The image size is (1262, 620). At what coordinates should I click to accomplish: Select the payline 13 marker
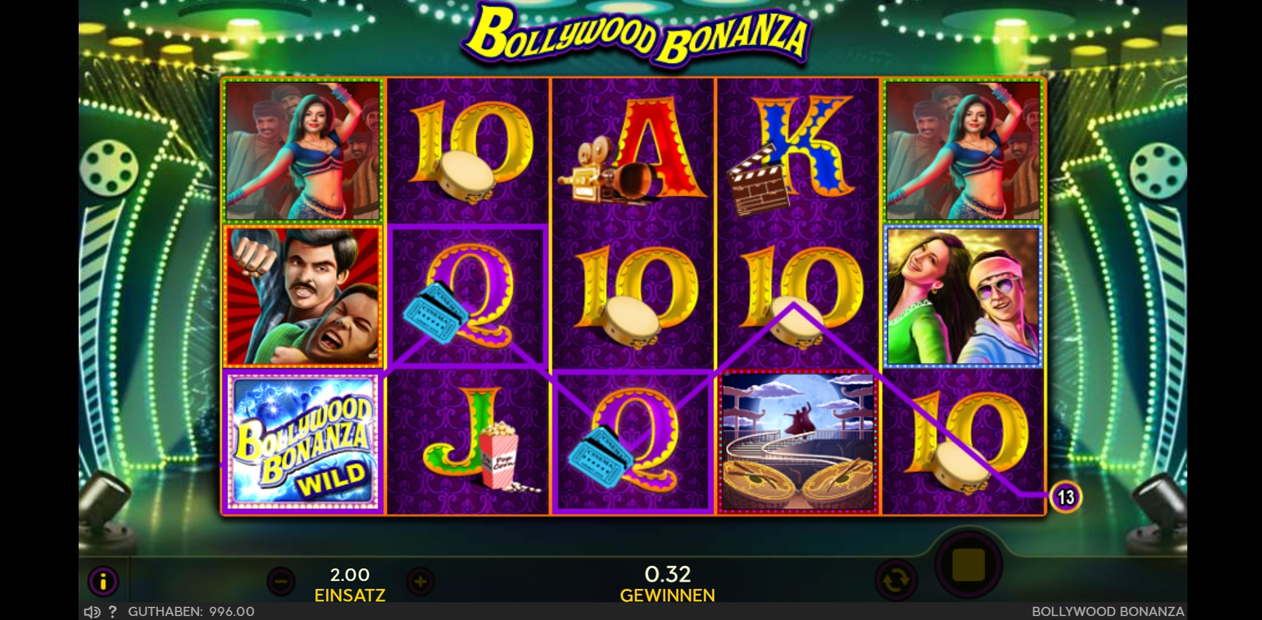[1066, 497]
